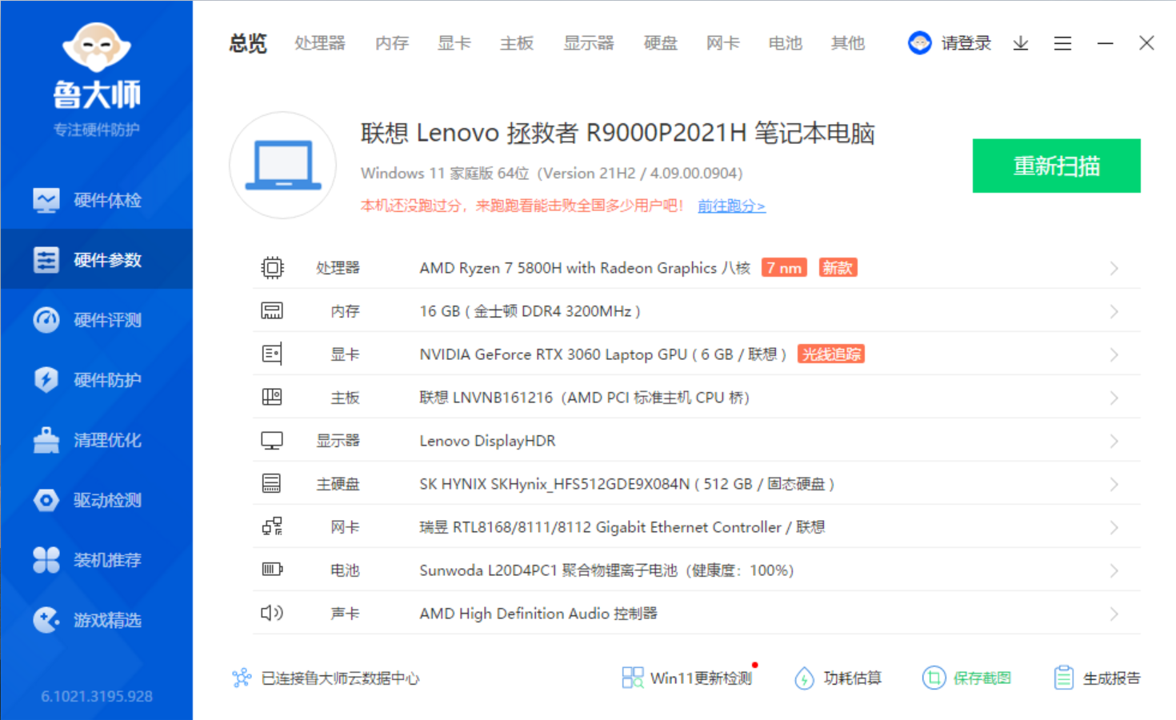This screenshot has width=1176, height=720.
Task: Click the 主硬盘 disk icon
Action: [272, 483]
